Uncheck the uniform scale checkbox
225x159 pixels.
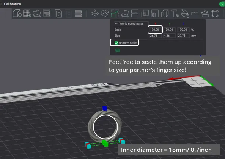tap(116, 43)
